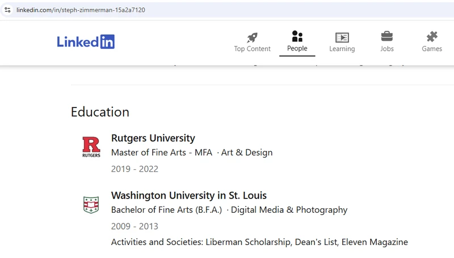Screen dimensions: 454x258
Task: Open Washington University in St. Louis link
Action: (x=189, y=195)
